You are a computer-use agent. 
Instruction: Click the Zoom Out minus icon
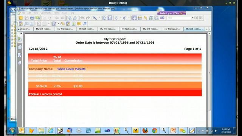[x=116, y=18]
